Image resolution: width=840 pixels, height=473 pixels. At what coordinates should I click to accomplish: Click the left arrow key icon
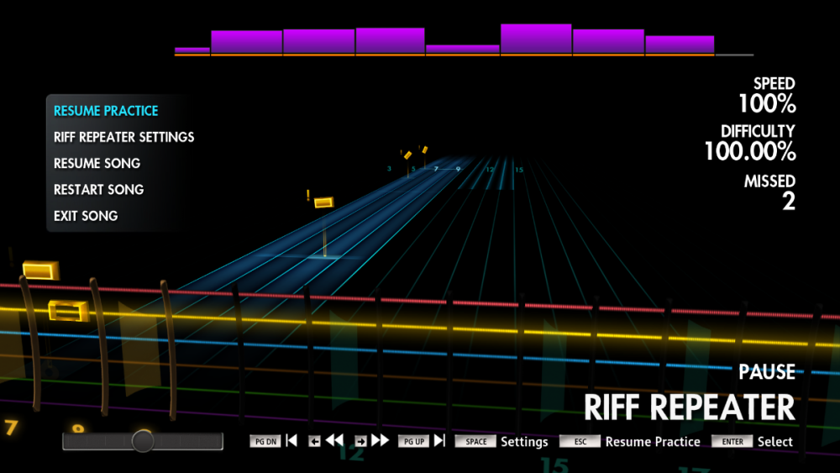click(314, 441)
